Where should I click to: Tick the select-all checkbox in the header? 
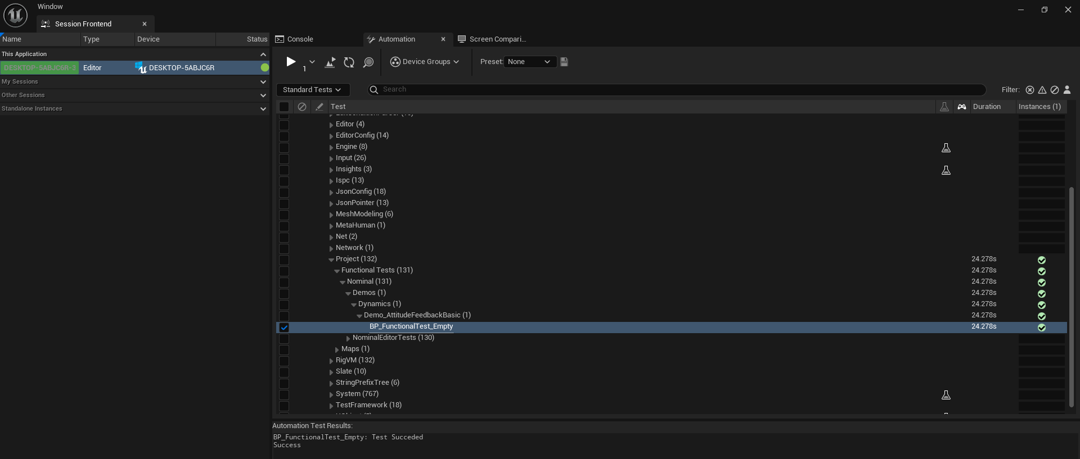coord(284,107)
